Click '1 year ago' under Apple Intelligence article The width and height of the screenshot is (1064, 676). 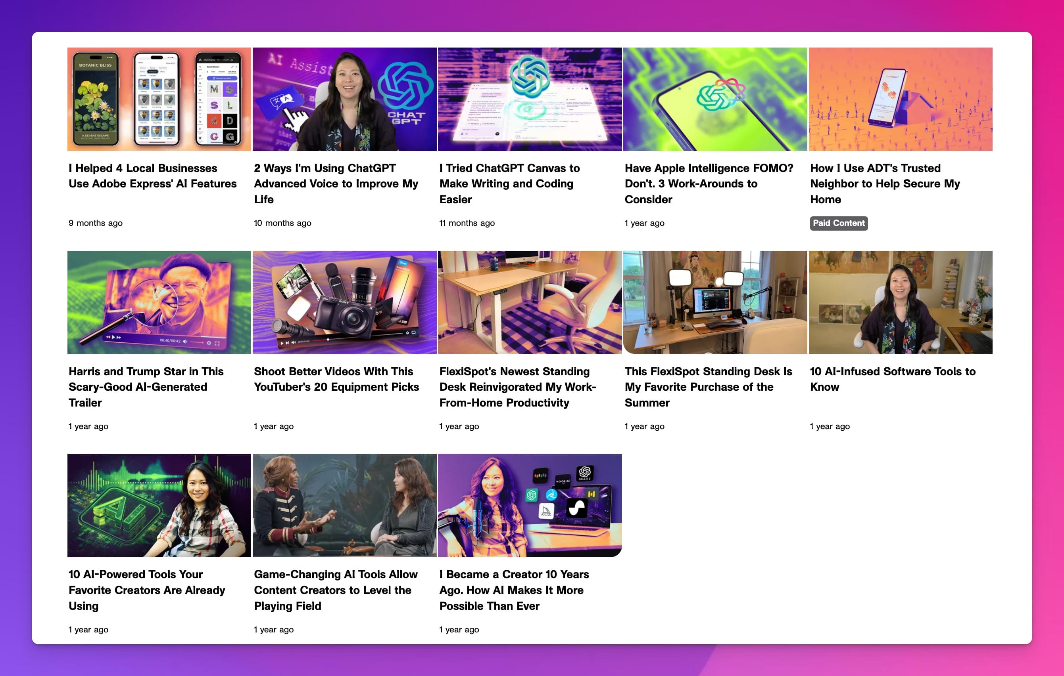[644, 223]
